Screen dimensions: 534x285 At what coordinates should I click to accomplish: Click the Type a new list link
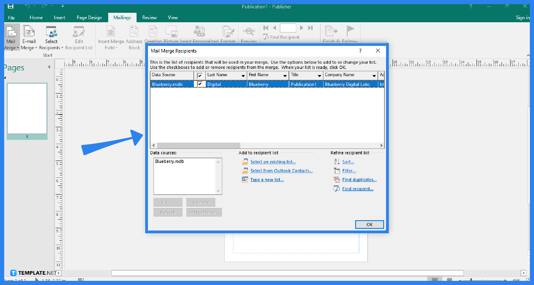(267, 180)
